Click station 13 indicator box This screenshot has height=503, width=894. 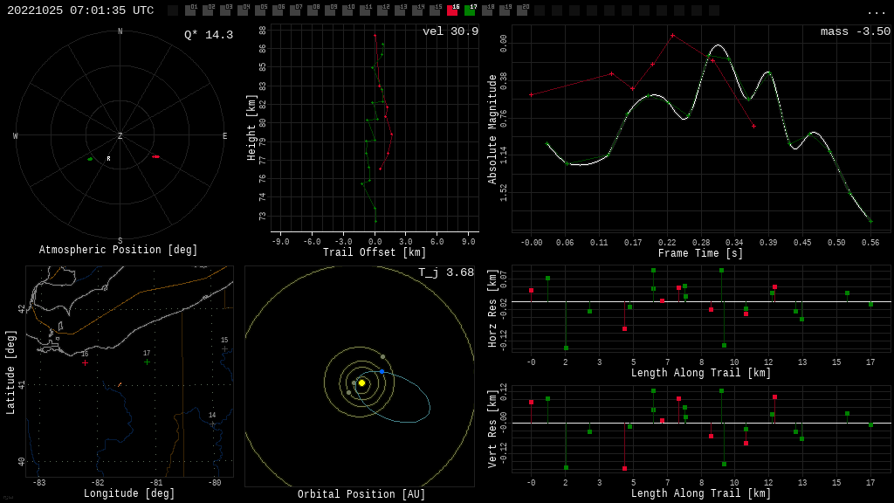click(400, 10)
